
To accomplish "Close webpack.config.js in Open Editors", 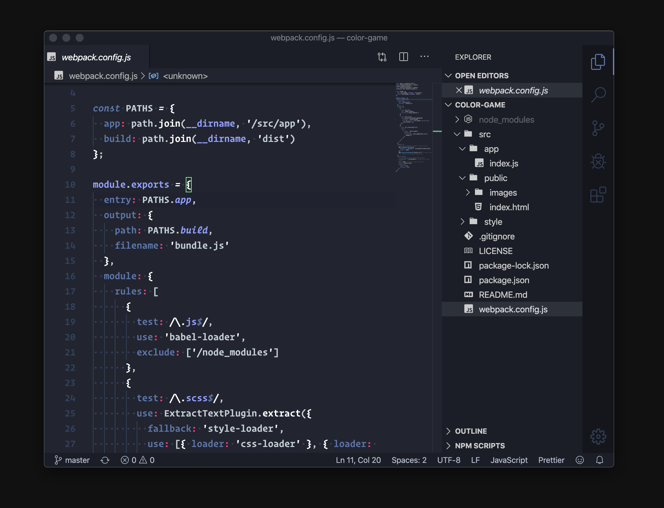I will [x=459, y=90].
